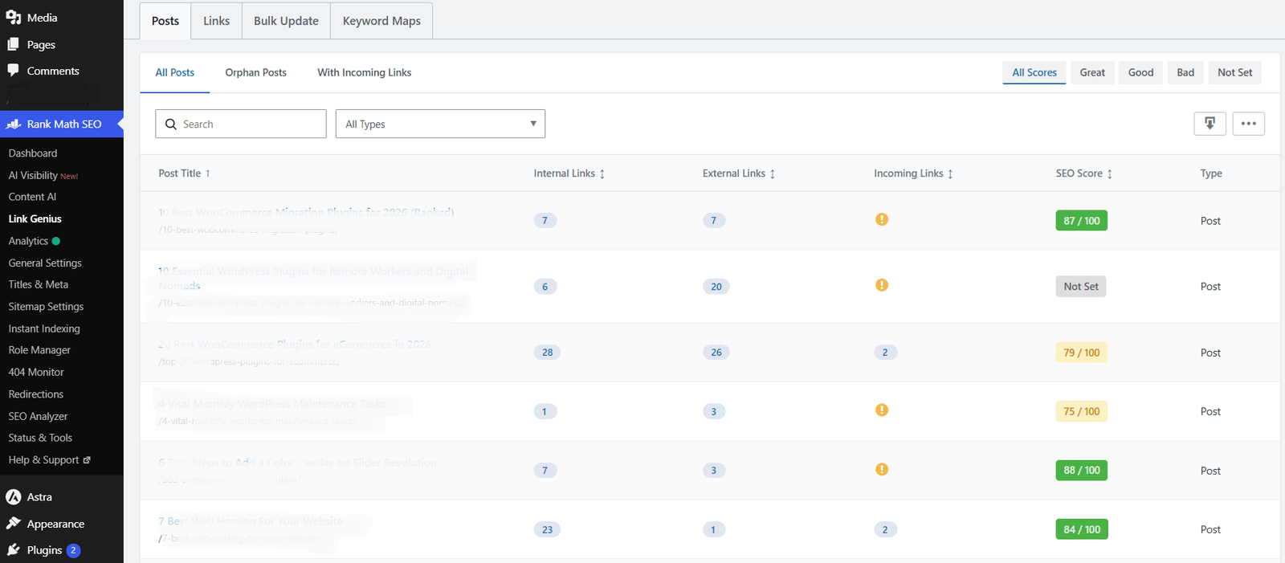1285x563 pixels.
Task: Sort by Internal Links column arrows
Action: point(602,173)
